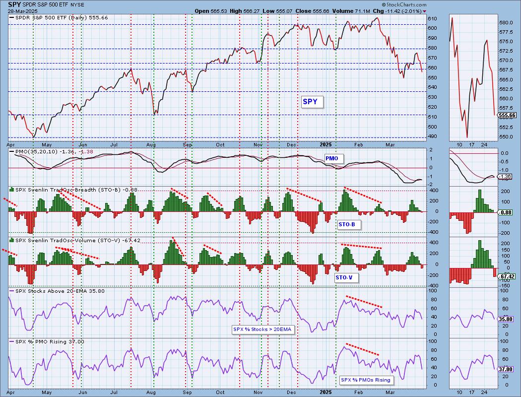
Task: Click the PMO annotation box
Action: (333, 158)
